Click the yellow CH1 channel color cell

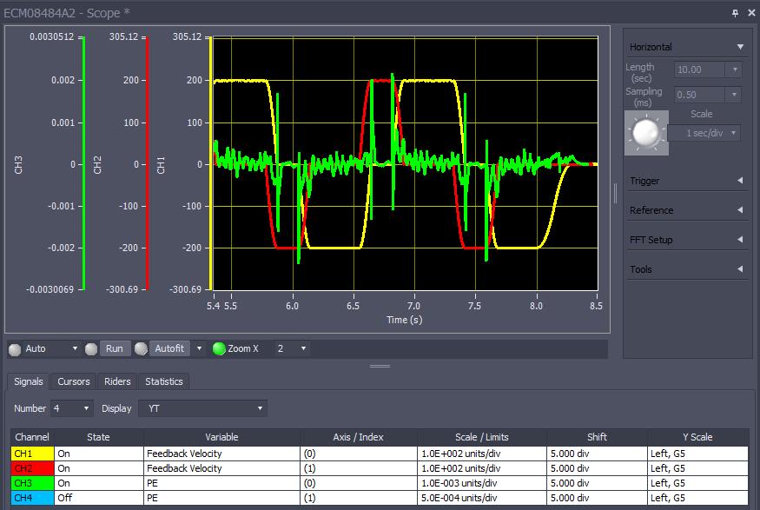(x=32, y=453)
